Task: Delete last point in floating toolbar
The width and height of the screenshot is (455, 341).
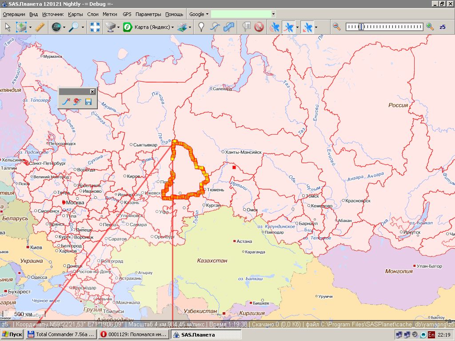Action: (x=66, y=102)
